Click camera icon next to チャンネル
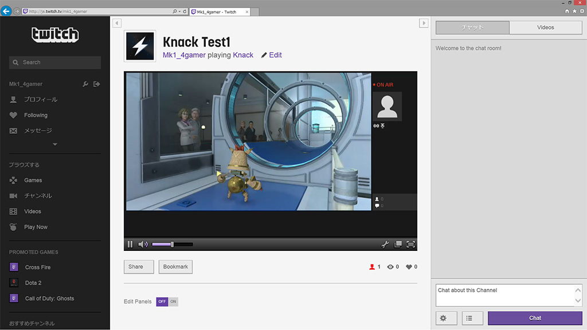Screen dimensions: 587x330 click(x=13, y=196)
